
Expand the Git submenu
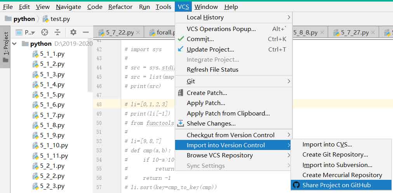click(234, 81)
